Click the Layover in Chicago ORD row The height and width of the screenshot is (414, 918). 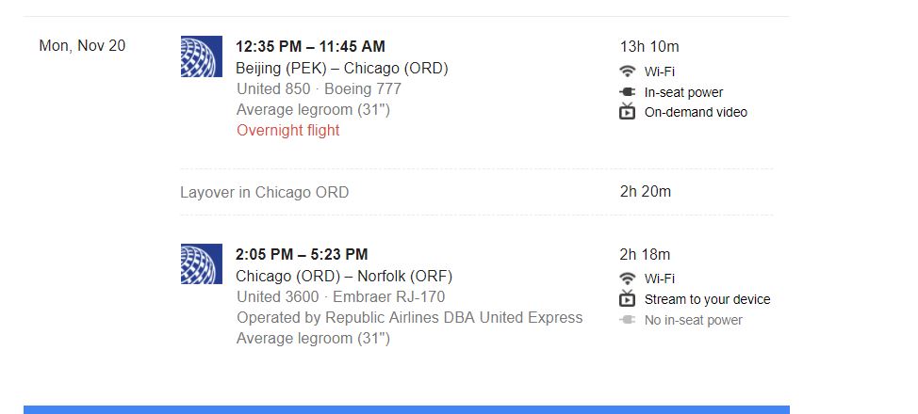pos(477,192)
